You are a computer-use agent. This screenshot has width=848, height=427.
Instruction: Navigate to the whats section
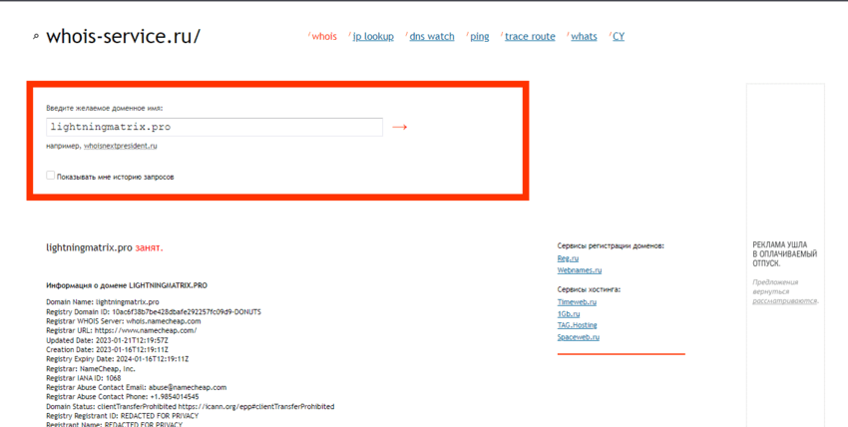[584, 36]
